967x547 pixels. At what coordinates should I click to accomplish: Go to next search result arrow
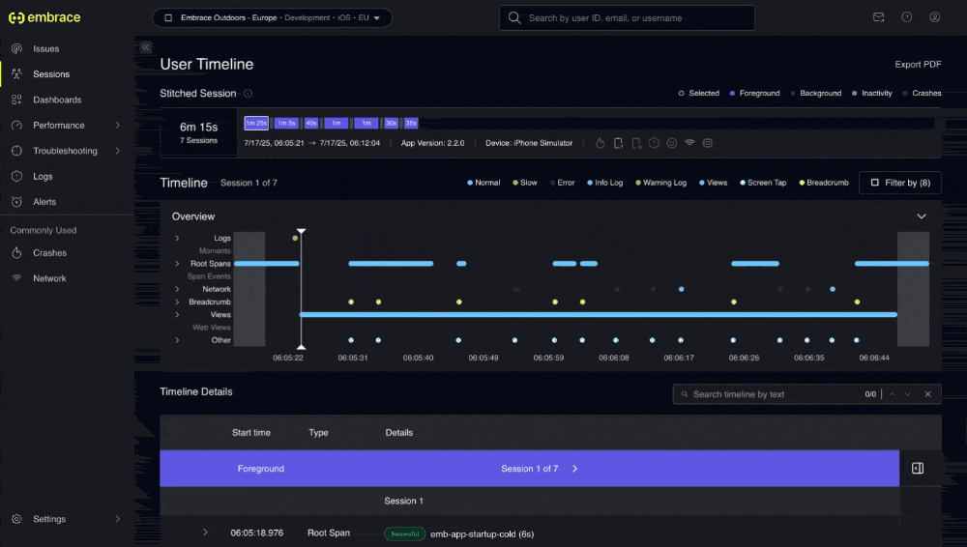907,394
